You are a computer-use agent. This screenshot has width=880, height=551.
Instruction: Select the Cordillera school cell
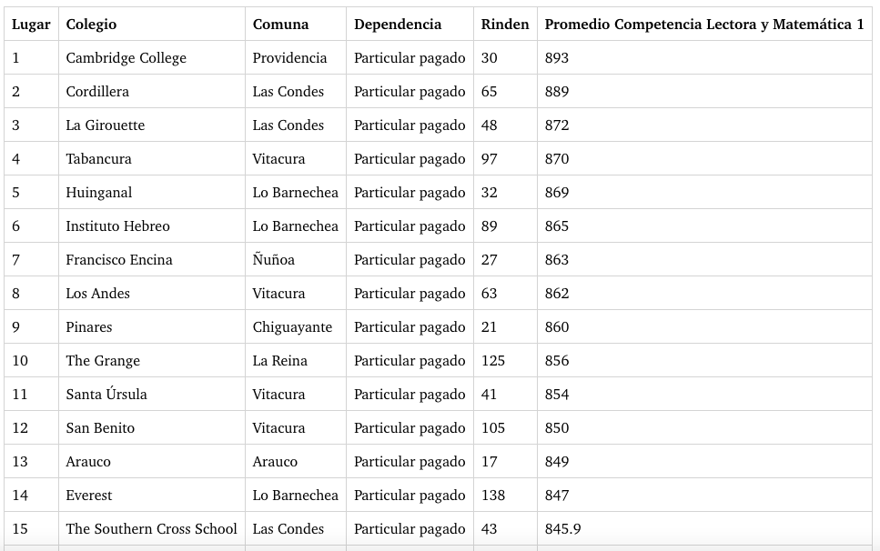97,92
